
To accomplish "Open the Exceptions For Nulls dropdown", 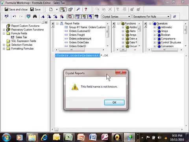I will pos(152,17).
